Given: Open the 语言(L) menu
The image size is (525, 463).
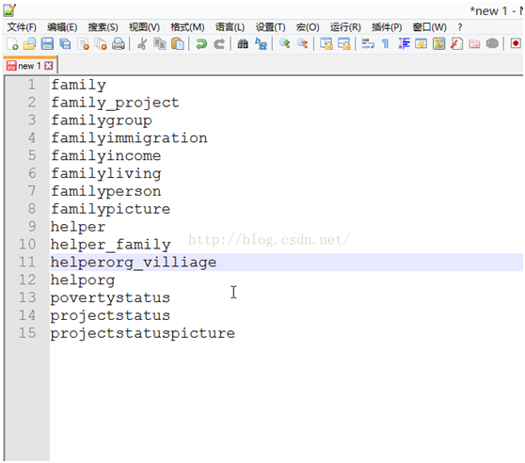Looking at the screenshot, I should [x=230, y=27].
